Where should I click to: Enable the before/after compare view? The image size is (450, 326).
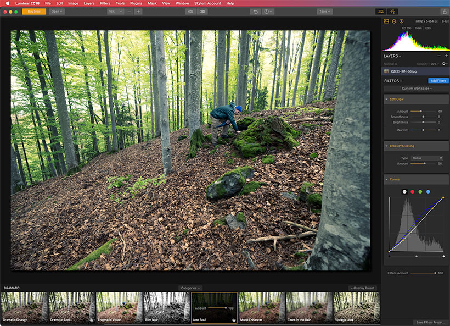[202, 12]
